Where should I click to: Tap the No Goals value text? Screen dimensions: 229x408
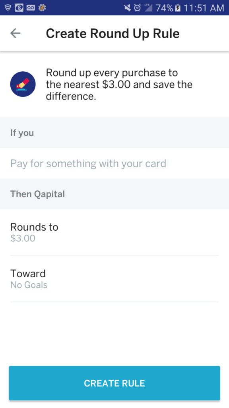click(29, 285)
